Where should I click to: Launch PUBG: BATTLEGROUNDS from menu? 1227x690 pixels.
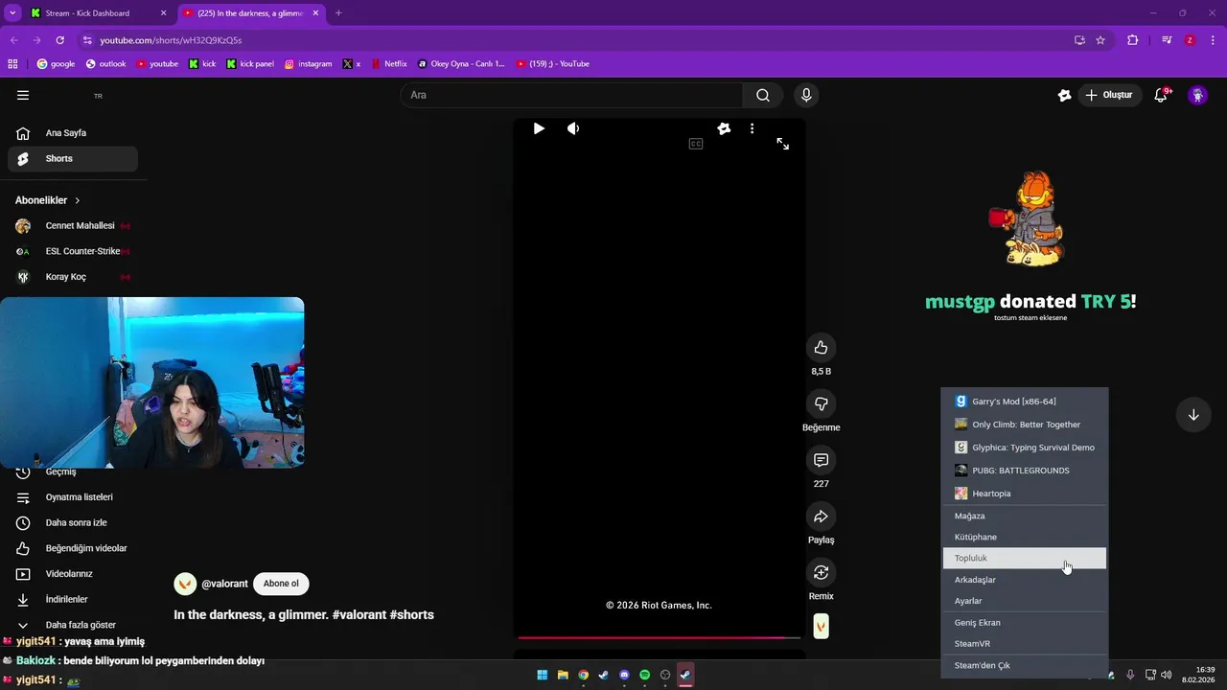click(x=1025, y=471)
